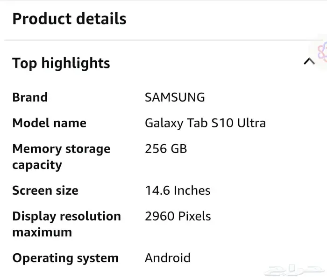Select the Product details heading
Image resolution: width=327 pixels, height=279 pixels.
[x=69, y=19]
